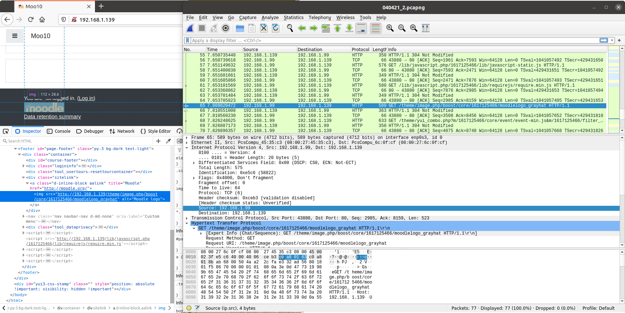This screenshot has height=313, width=625.
Task: Zoom out packet text in Wireshark
Action: [402, 28]
